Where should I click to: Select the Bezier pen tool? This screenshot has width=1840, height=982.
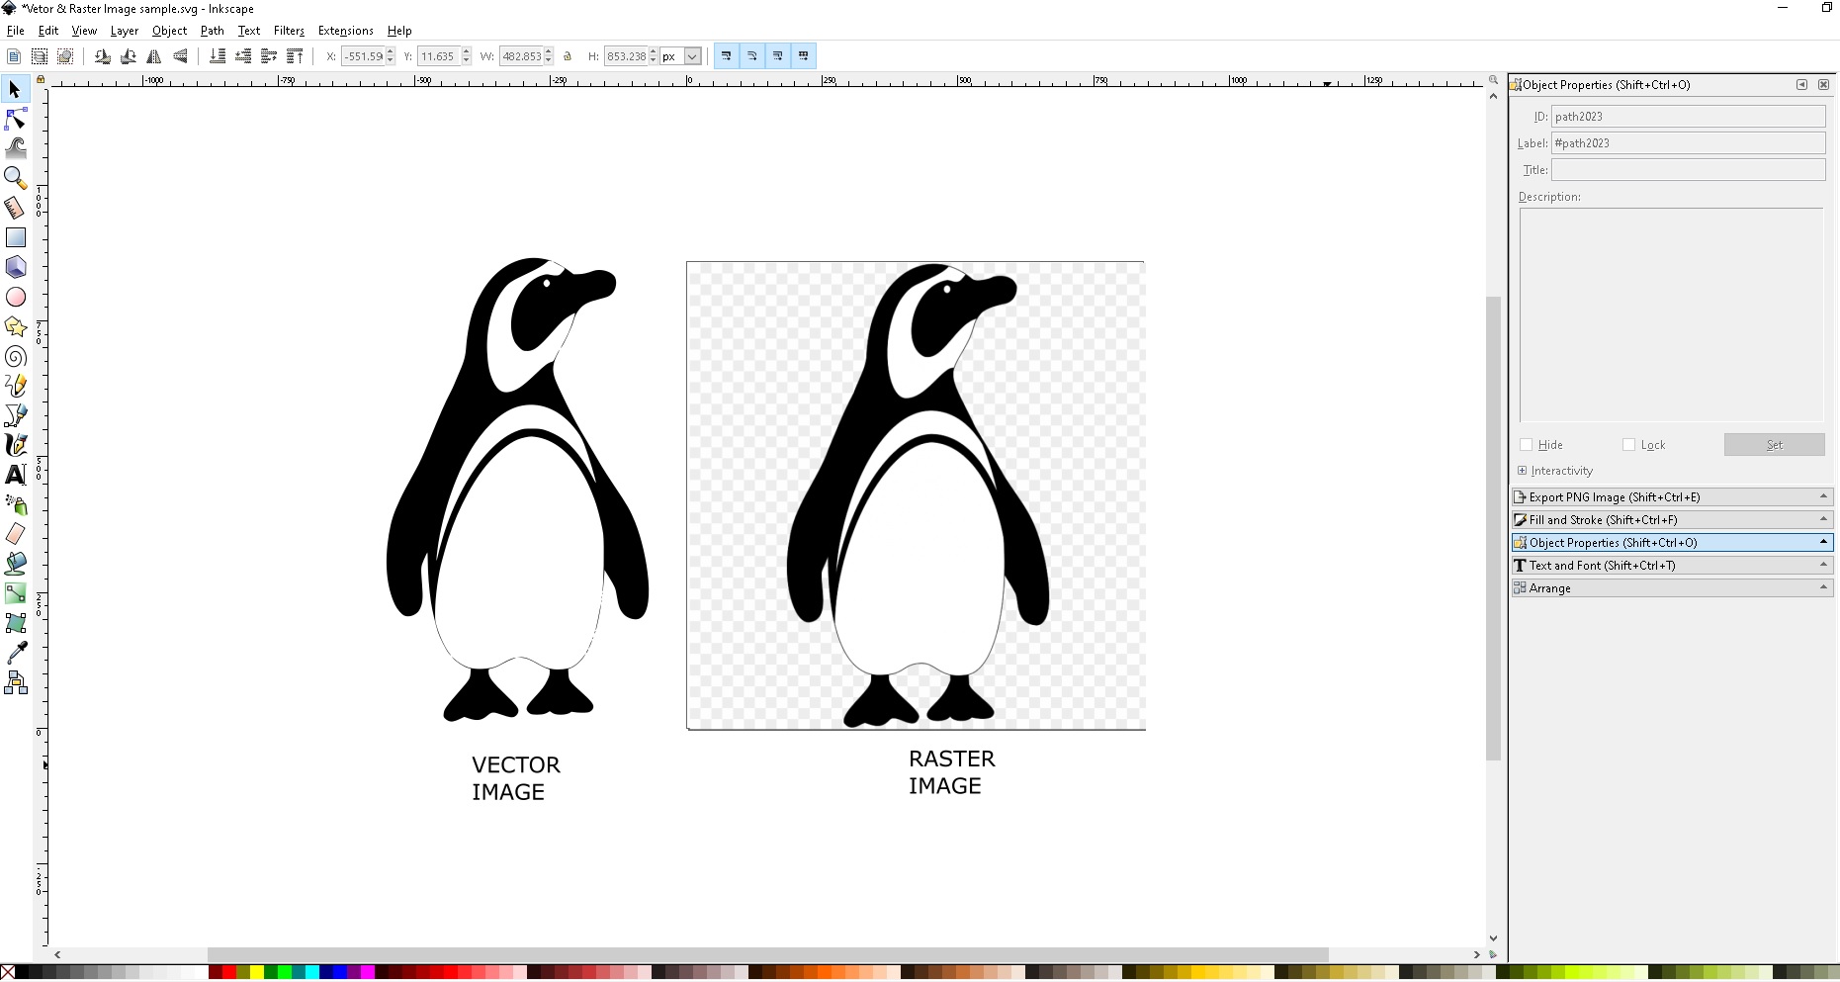coord(15,415)
